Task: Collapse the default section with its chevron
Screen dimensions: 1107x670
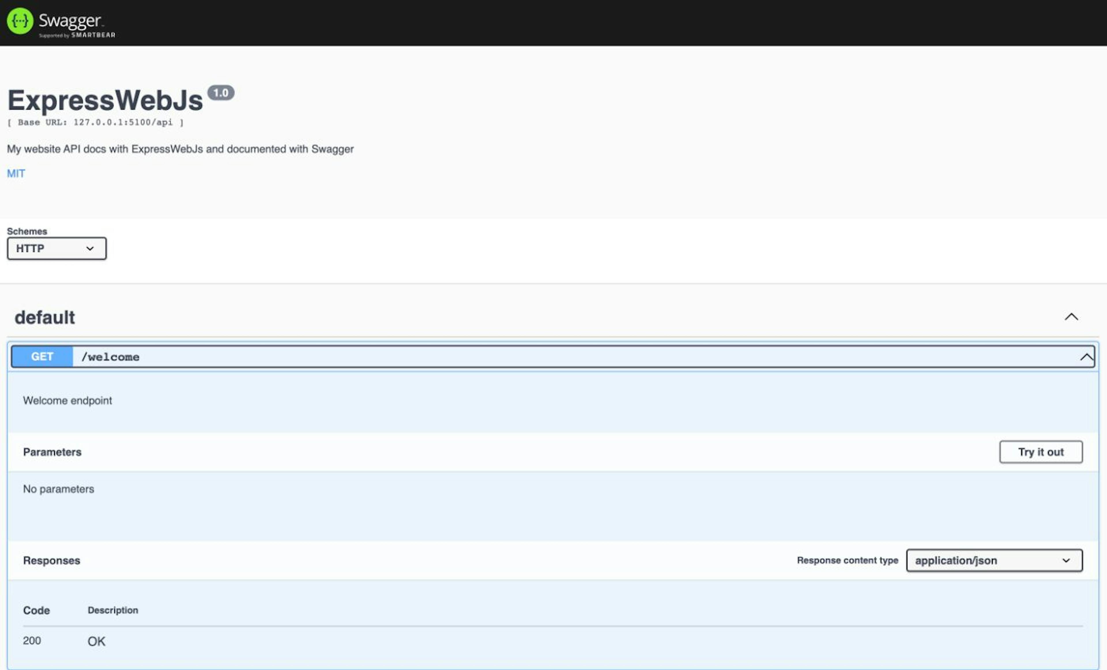Action: (1071, 317)
